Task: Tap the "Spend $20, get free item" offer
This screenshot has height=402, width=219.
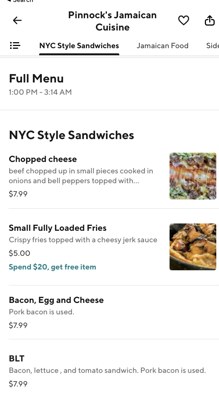Action: [x=52, y=267]
